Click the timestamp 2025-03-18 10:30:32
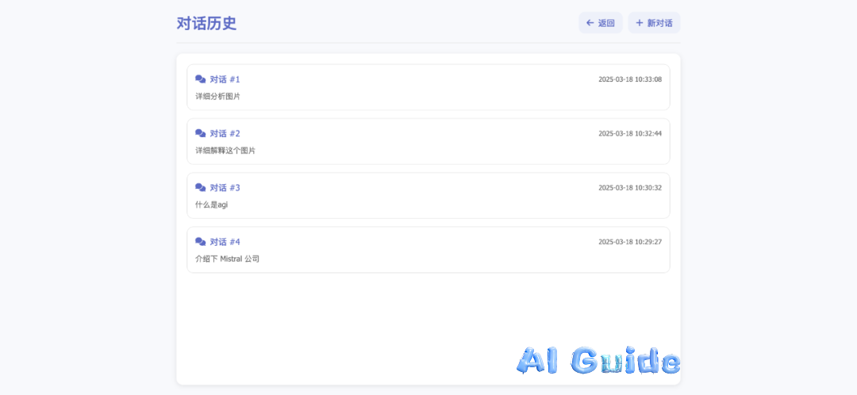Viewport: 857px width, 395px height. click(630, 187)
